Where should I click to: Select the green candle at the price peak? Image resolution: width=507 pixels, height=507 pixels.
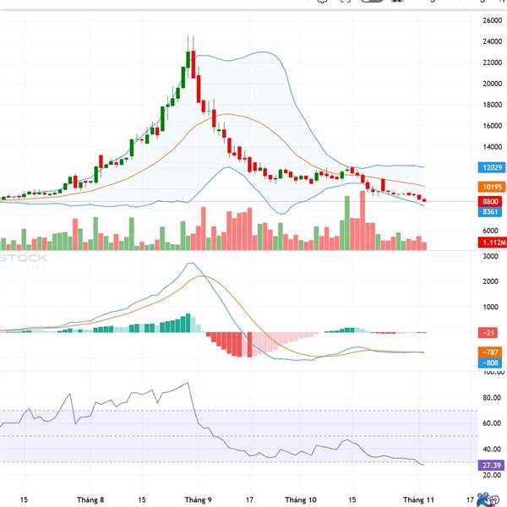188,59
